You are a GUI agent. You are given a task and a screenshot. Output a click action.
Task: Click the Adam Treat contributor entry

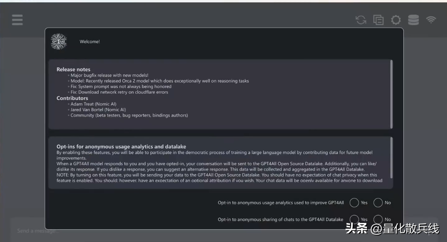point(93,104)
